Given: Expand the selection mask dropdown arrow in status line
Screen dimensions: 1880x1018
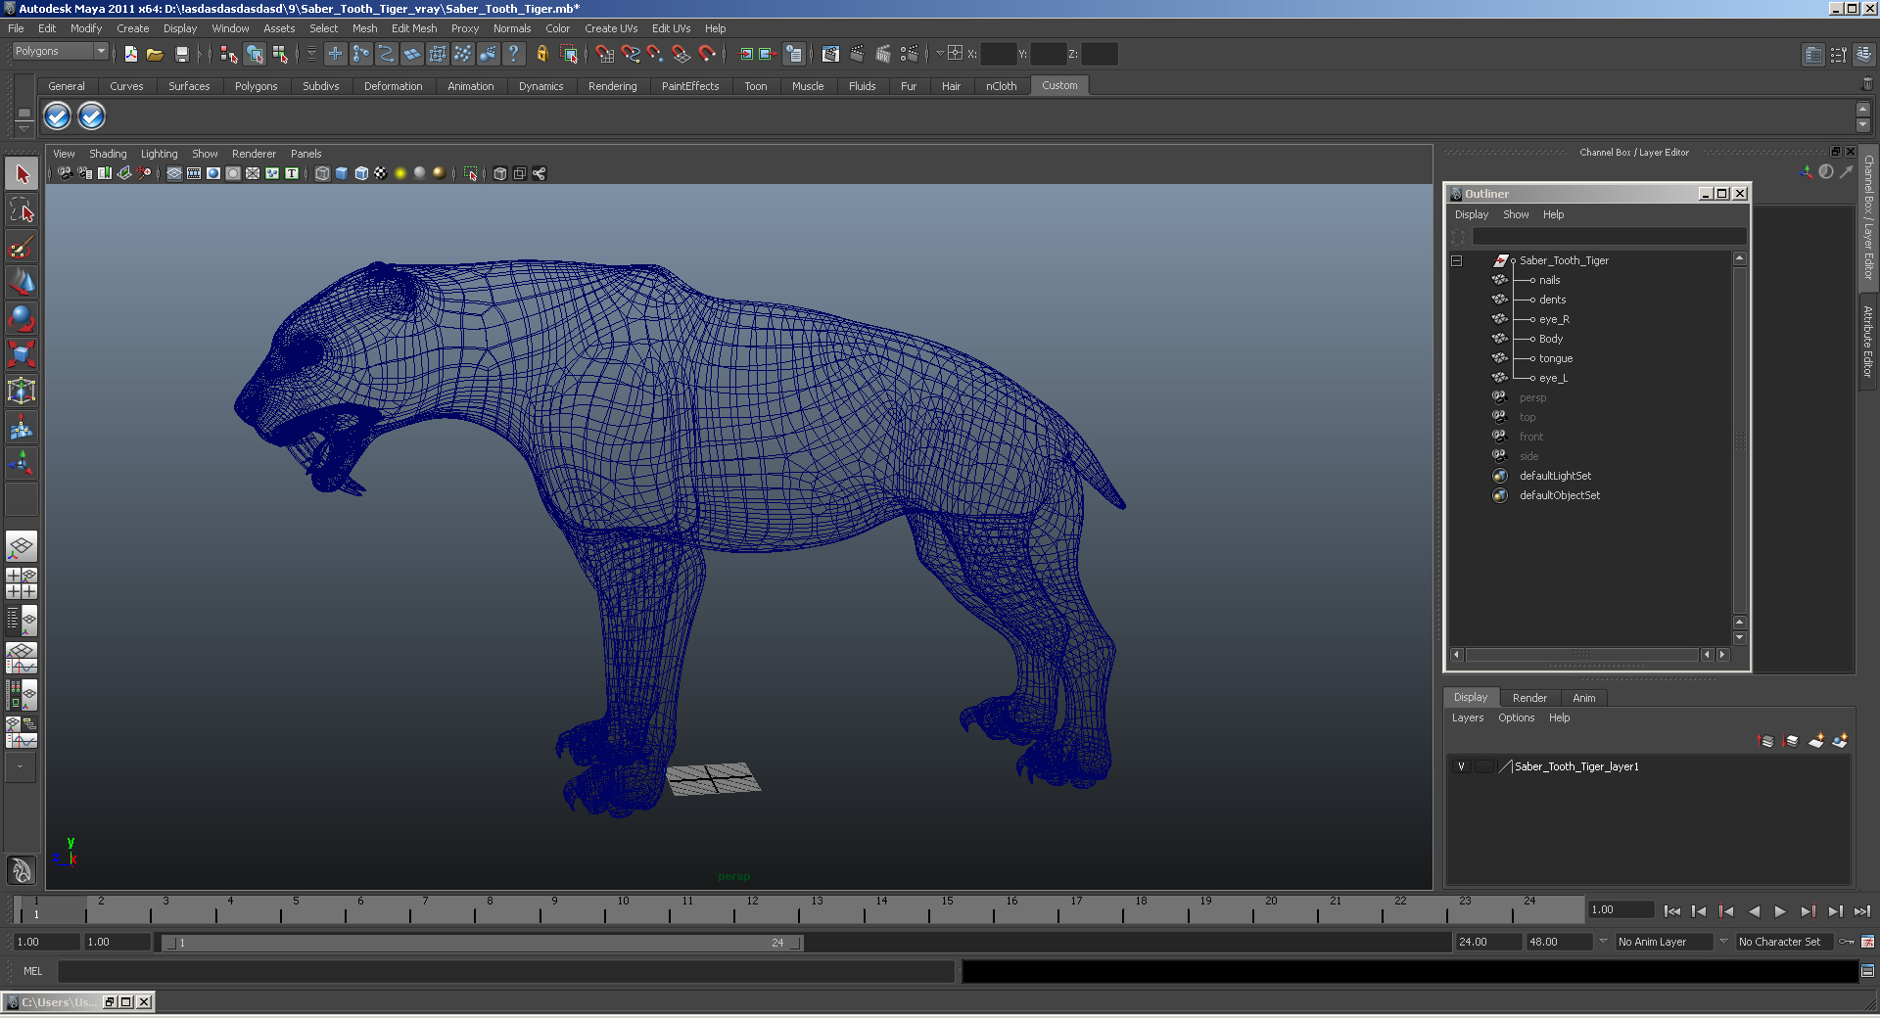Looking at the screenshot, I should [311, 54].
